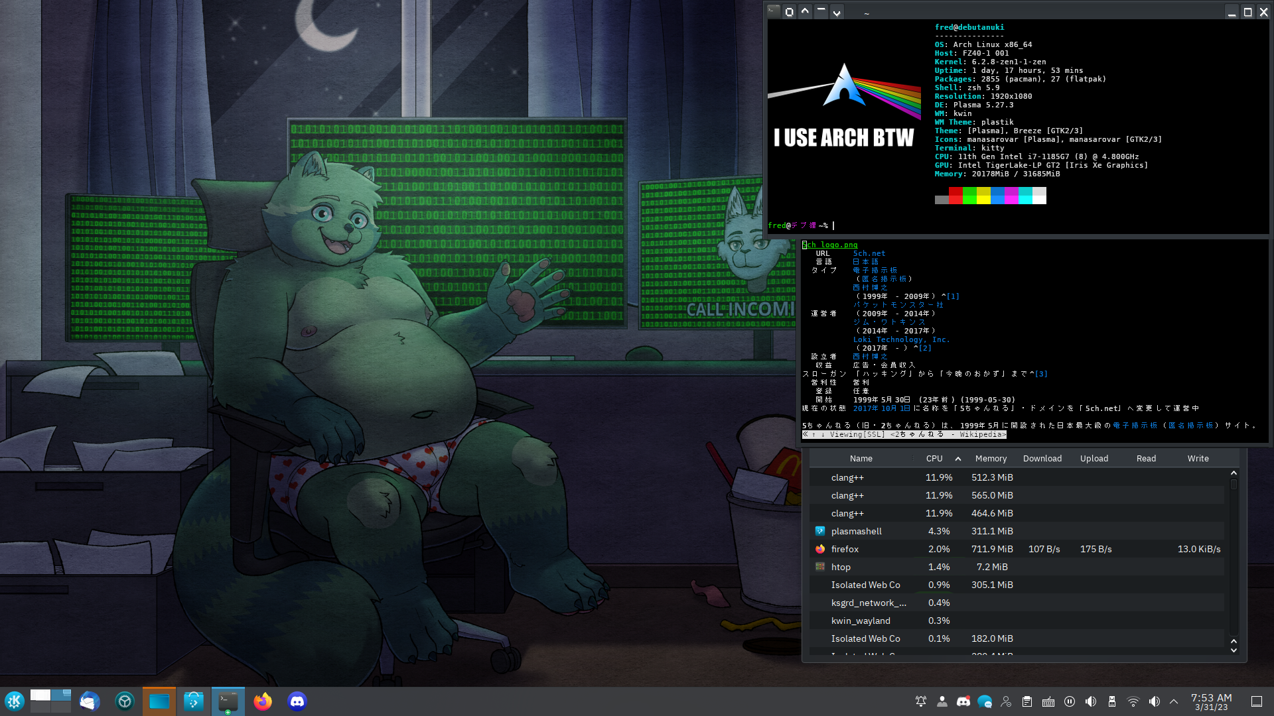
Task: Sort processes by Memory column header
Action: (991, 459)
